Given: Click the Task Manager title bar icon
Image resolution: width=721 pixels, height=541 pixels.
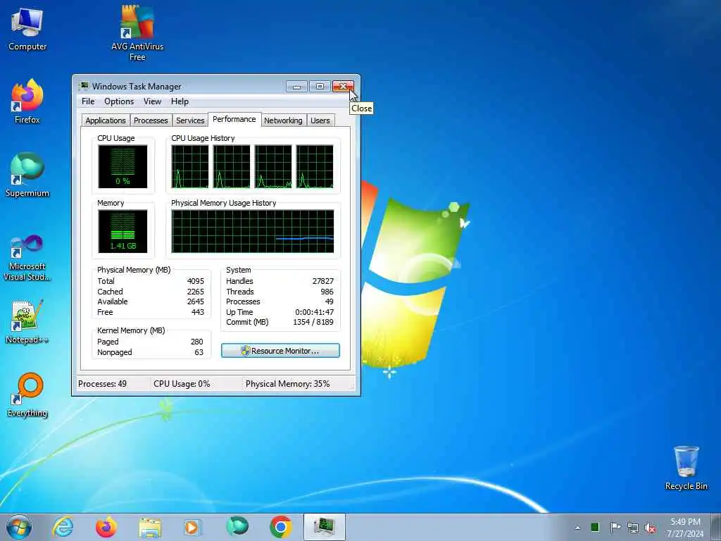Looking at the screenshot, I should 84,86.
